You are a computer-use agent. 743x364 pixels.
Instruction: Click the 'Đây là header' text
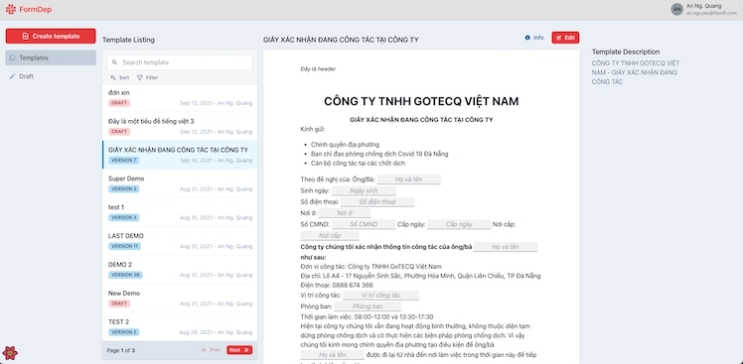(318, 69)
